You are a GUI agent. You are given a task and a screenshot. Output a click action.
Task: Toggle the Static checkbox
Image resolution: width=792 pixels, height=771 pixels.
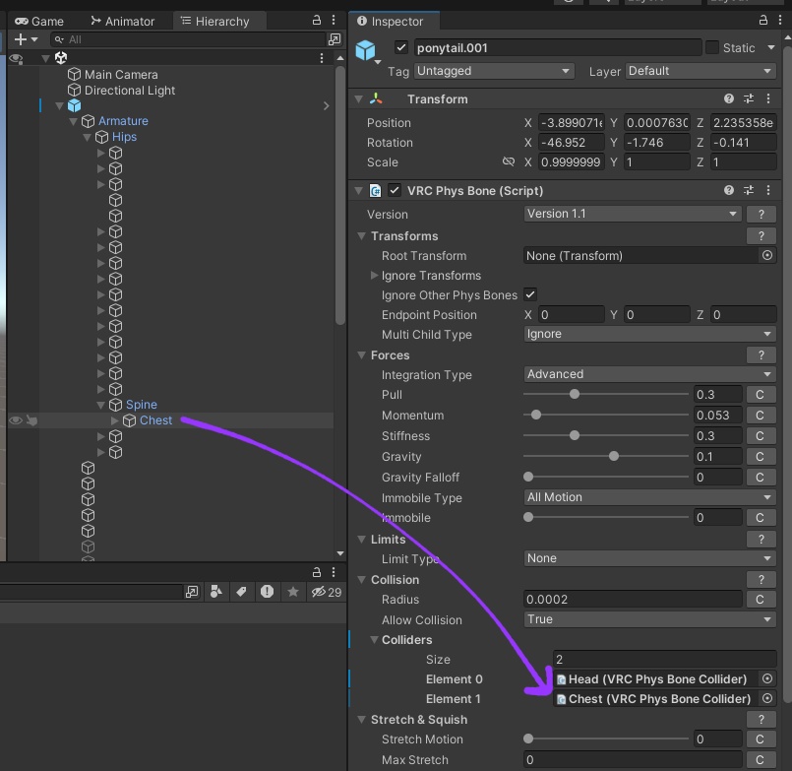coord(712,47)
